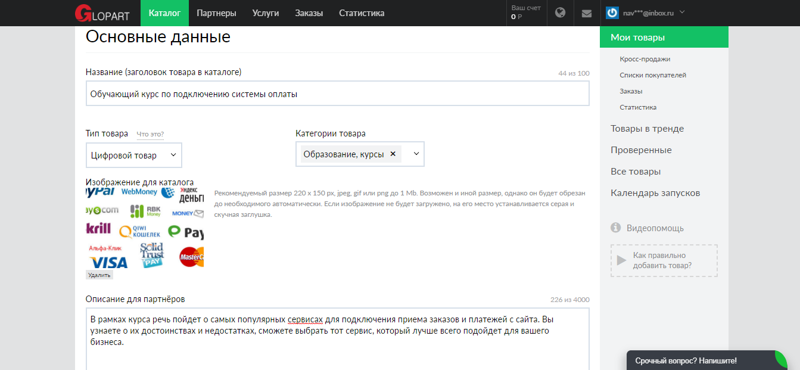Image resolution: width=800 pixels, height=370 pixels.
Task: Open the globe language icon
Action: [560, 13]
